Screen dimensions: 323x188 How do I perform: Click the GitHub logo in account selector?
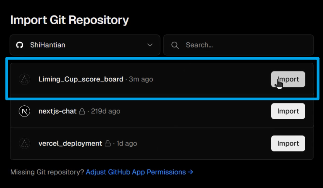[20, 45]
